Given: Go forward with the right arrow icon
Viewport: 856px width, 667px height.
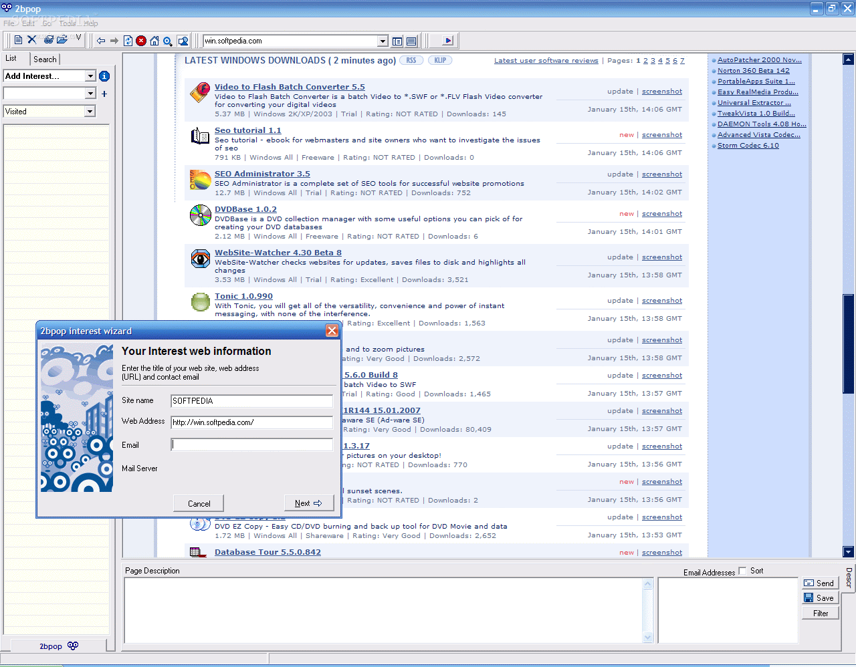Looking at the screenshot, I should coord(114,41).
